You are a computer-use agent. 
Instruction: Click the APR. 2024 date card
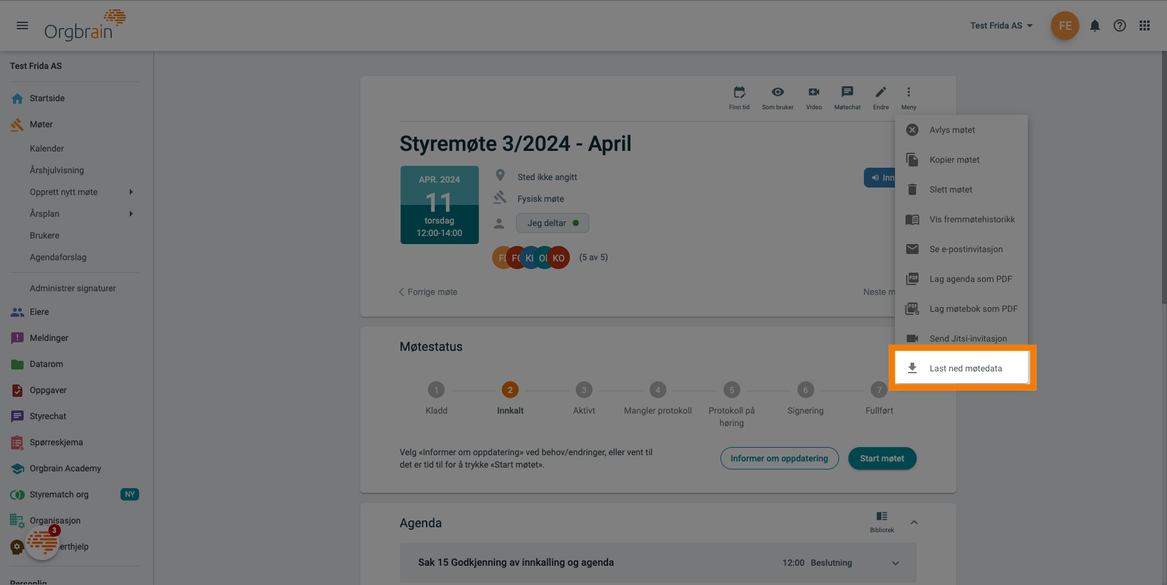pos(440,205)
